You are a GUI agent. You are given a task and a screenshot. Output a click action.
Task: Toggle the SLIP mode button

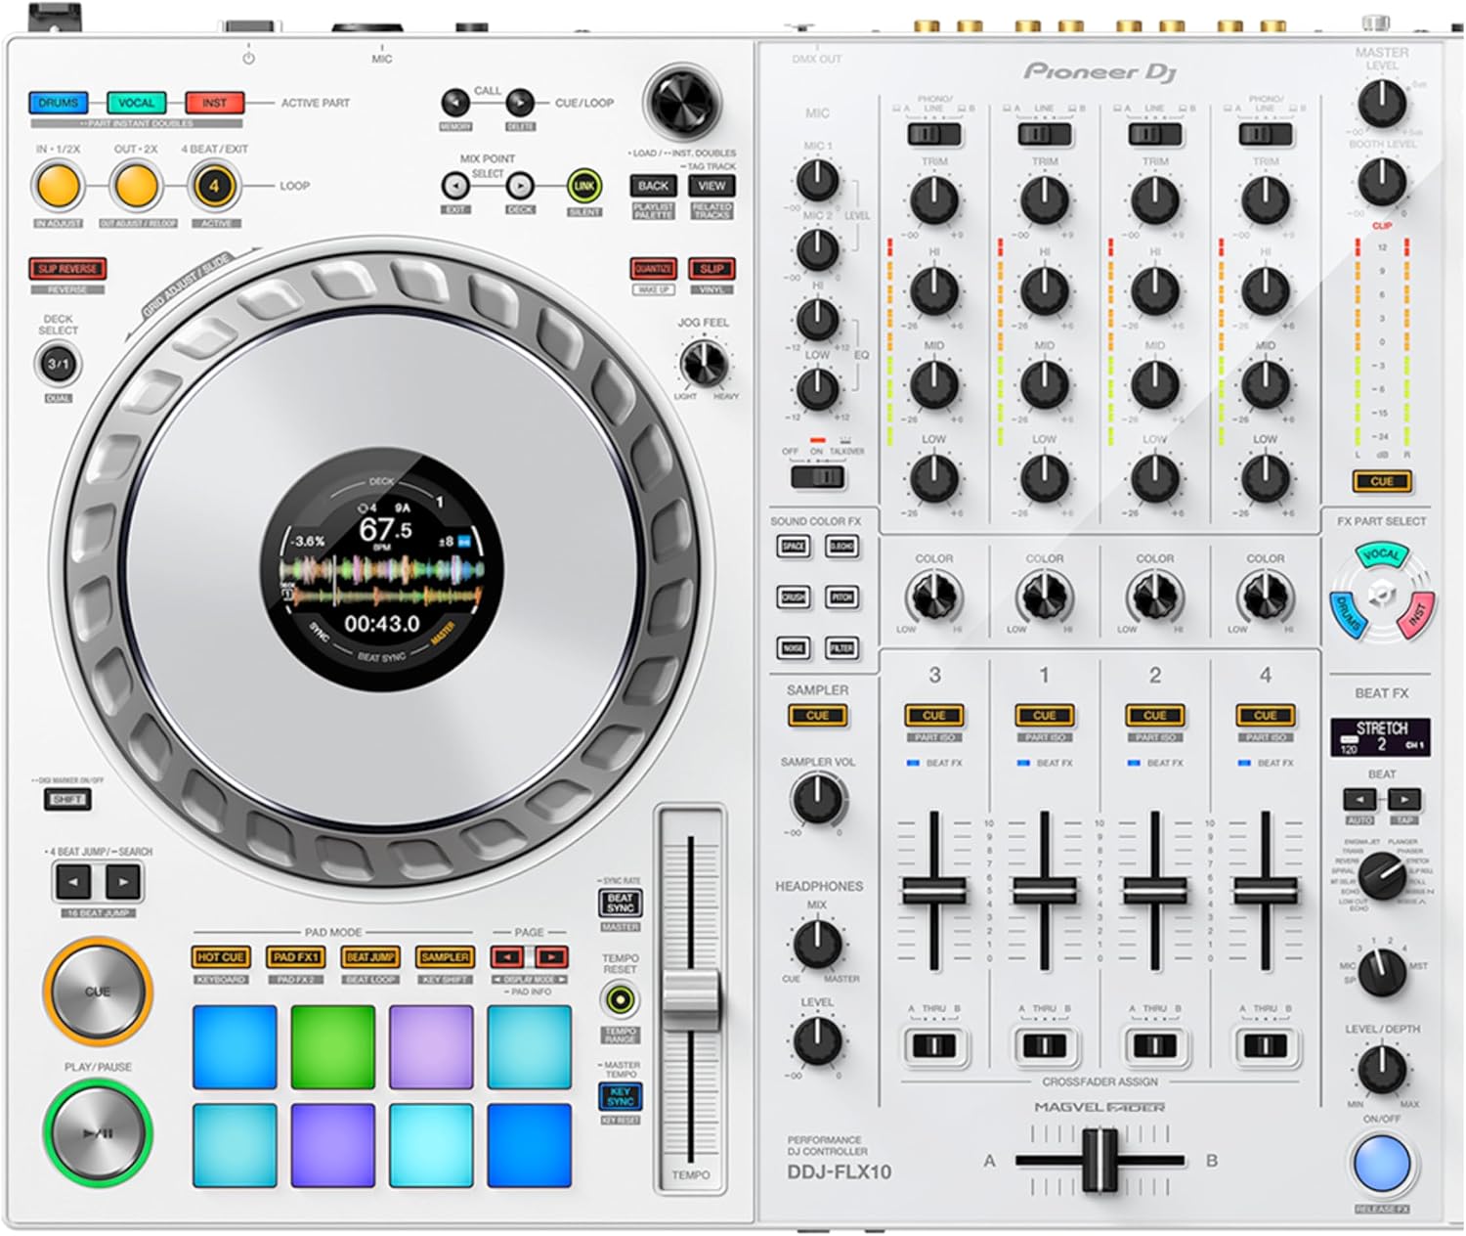(711, 269)
